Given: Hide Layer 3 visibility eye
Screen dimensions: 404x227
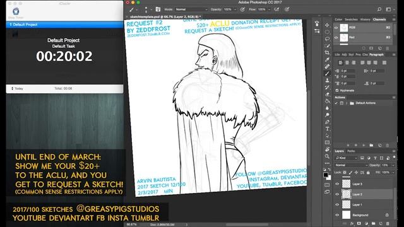Looking at the screenshot, I should pos(337,184).
